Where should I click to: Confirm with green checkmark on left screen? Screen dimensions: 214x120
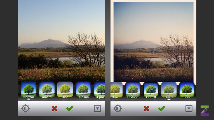(x=70, y=109)
